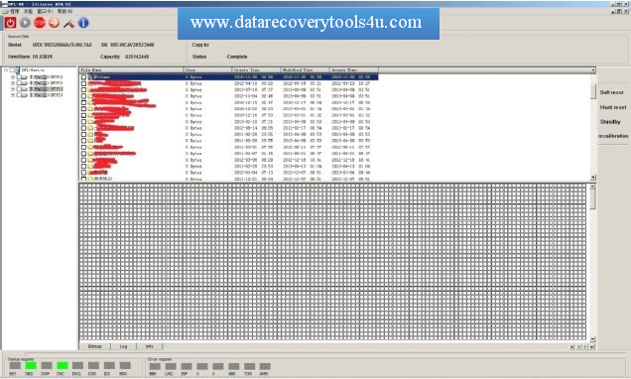Click the red right-arrow toolbar icon
Viewport: 631px width, 379px height.
(x=54, y=23)
